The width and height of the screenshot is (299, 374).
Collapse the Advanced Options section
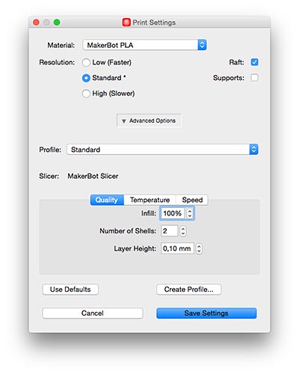149,120
